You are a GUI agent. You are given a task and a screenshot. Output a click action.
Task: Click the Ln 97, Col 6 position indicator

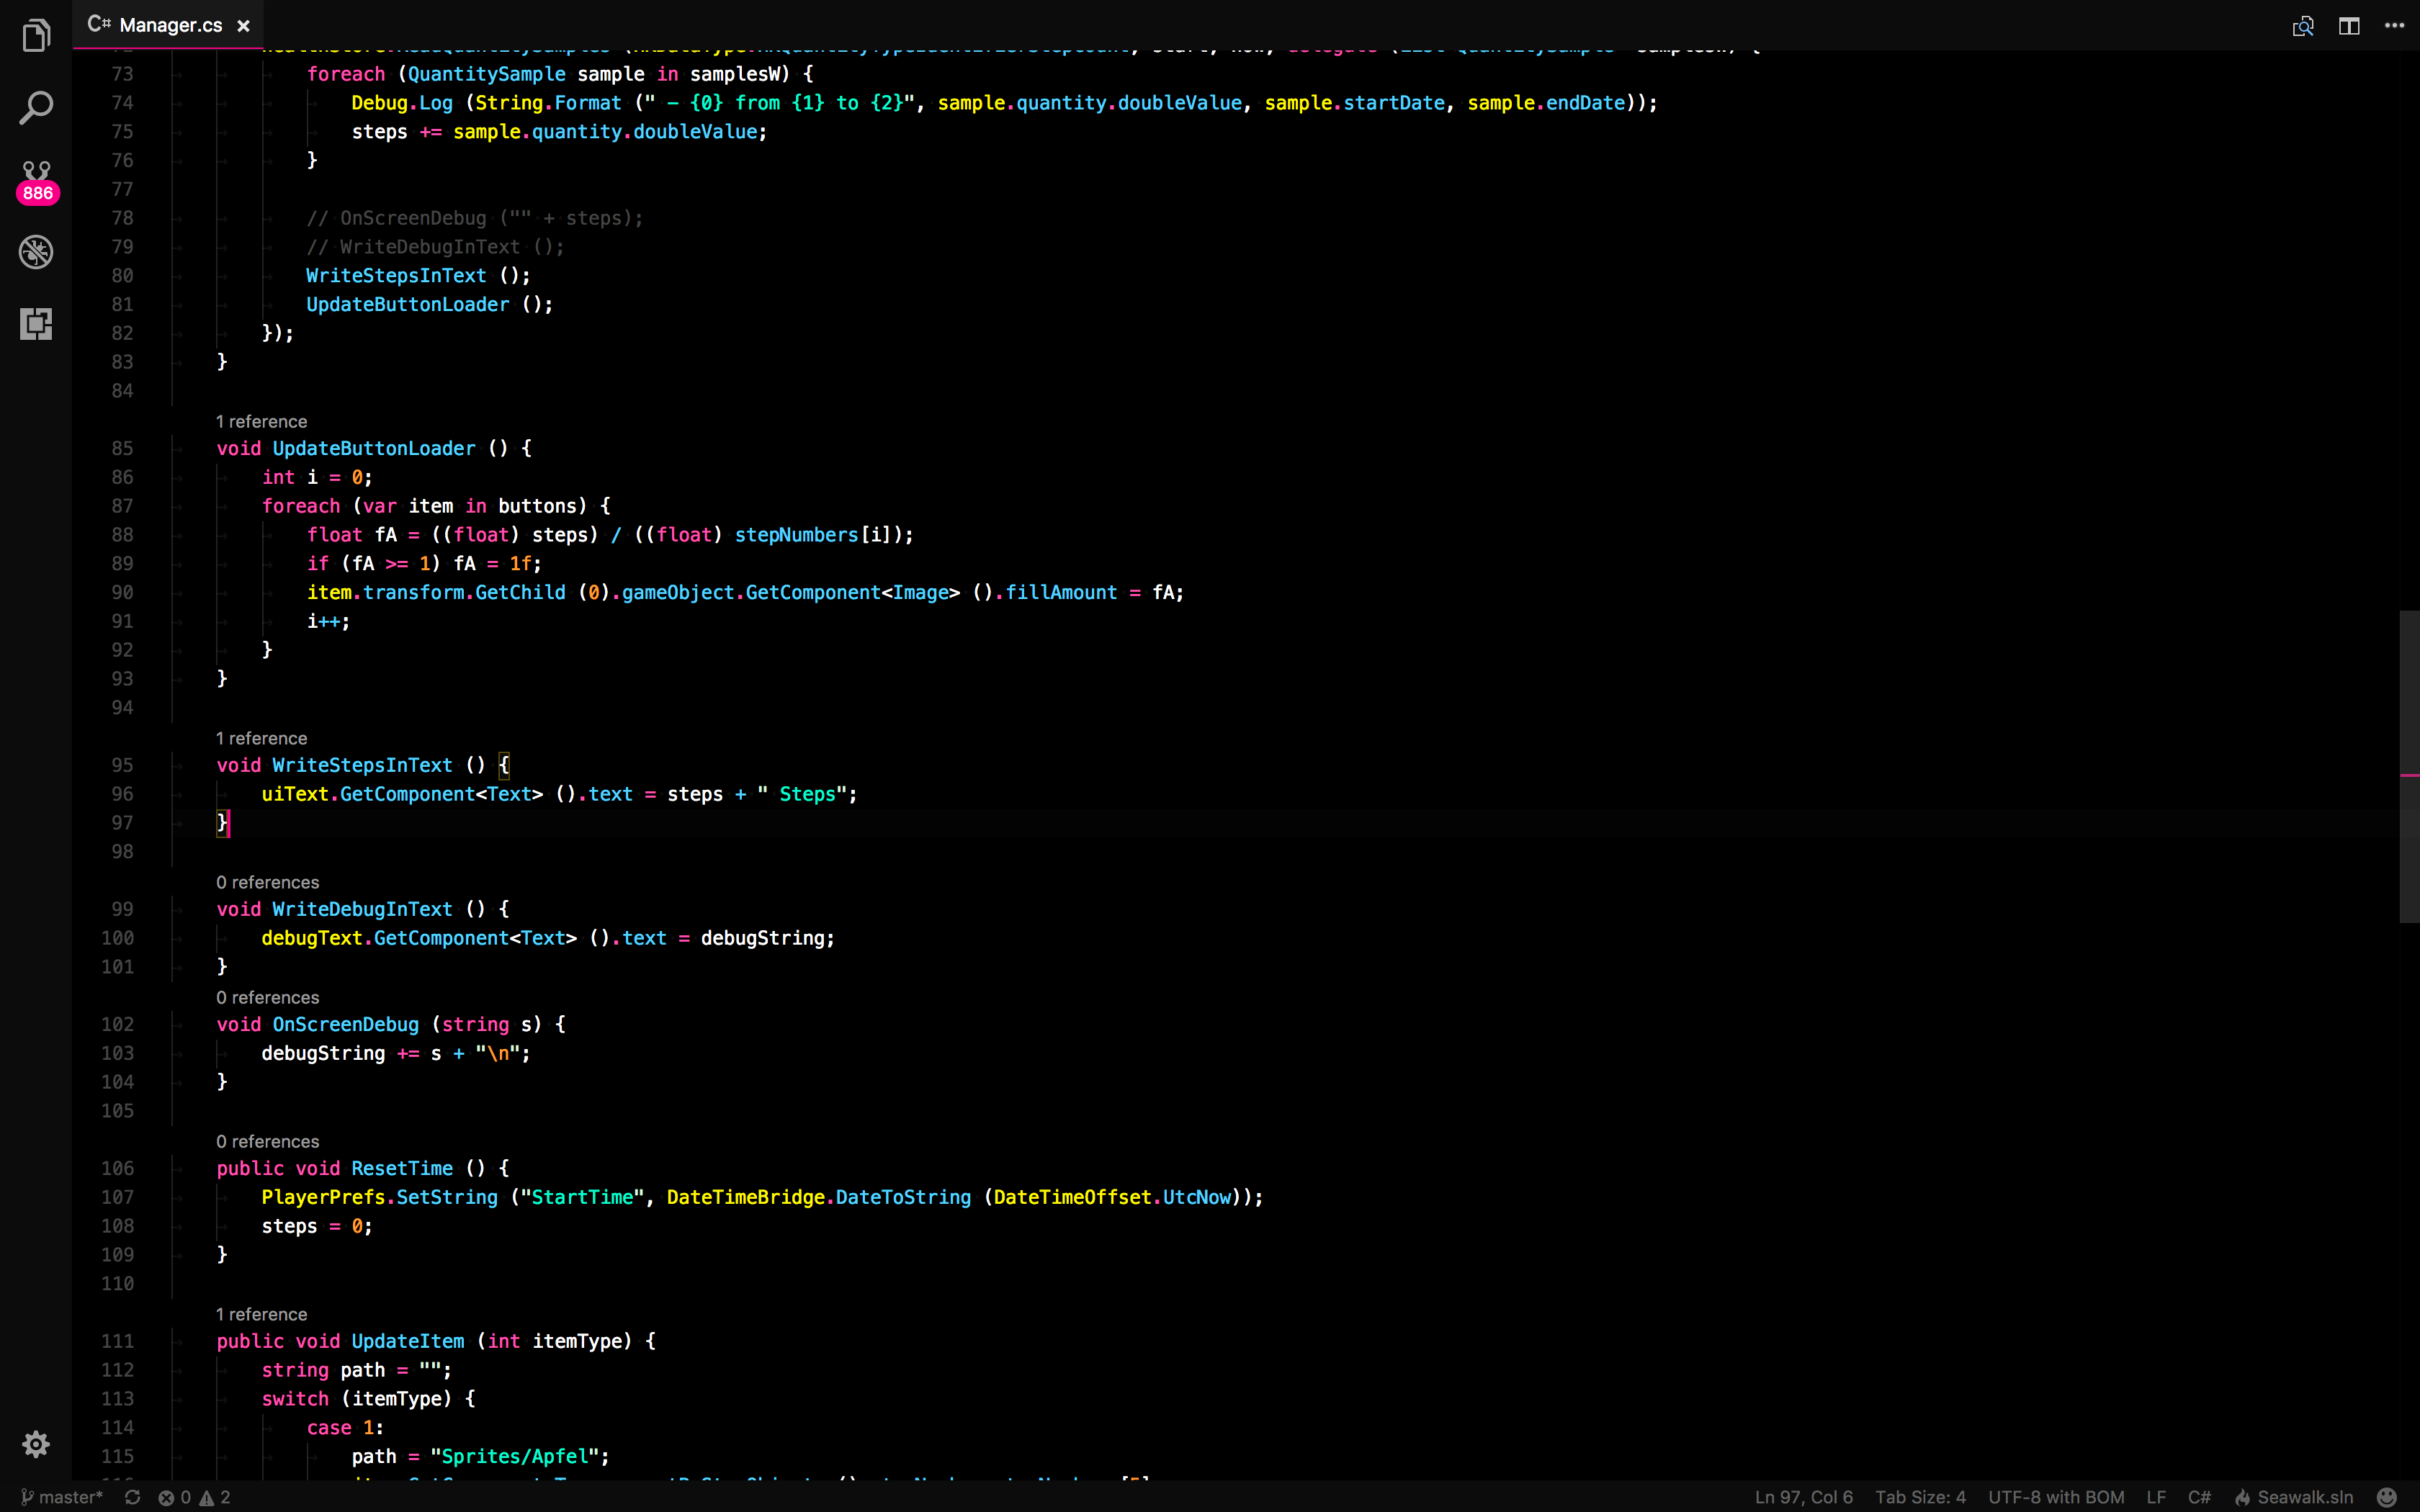[1803, 1497]
